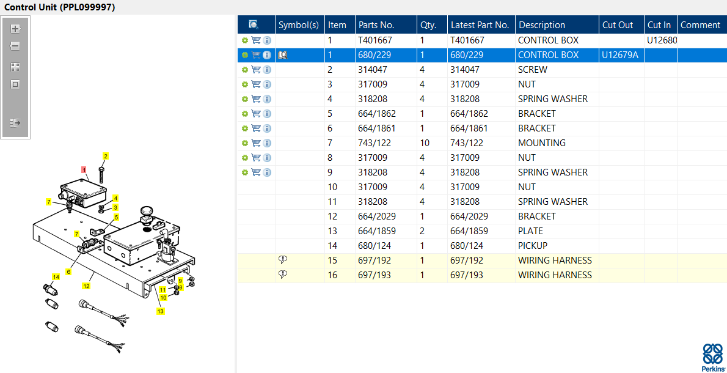This screenshot has height=373, width=727.
Task: Click callout label 12 on diagram
Action: pyautogui.click(x=86, y=286)
